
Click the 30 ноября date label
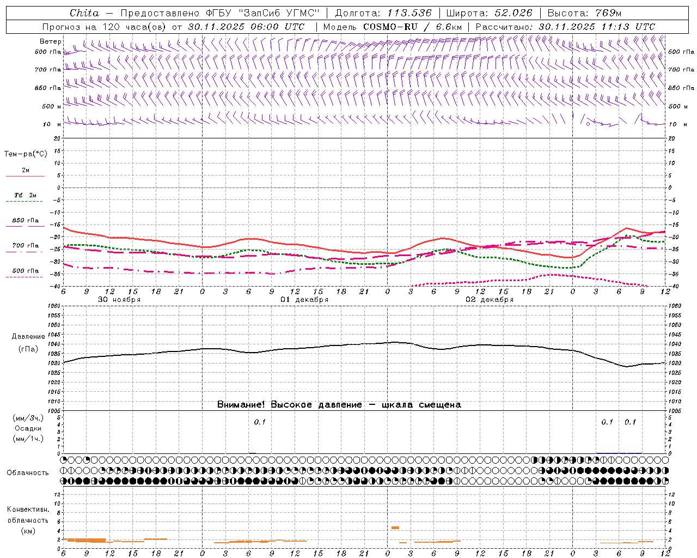119,300
